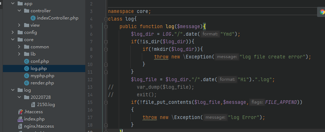Viewport: 325px width, 132px height.
Task: Select index.php in the project tree
Action: (34, 119)
